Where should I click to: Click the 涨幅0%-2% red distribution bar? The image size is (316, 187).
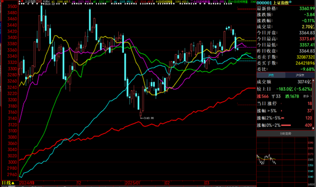[286, 125]
